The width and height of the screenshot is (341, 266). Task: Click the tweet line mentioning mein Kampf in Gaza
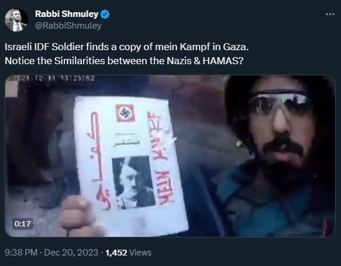(127, 47)
